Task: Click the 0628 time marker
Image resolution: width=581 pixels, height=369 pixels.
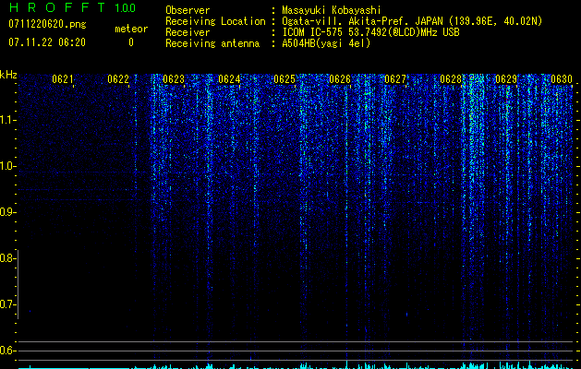Action: tap(451, 79)
